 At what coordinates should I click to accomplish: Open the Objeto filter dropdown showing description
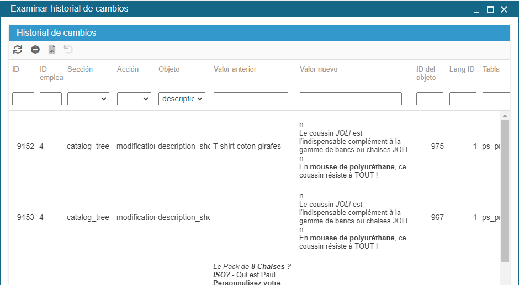pos(182,99)
